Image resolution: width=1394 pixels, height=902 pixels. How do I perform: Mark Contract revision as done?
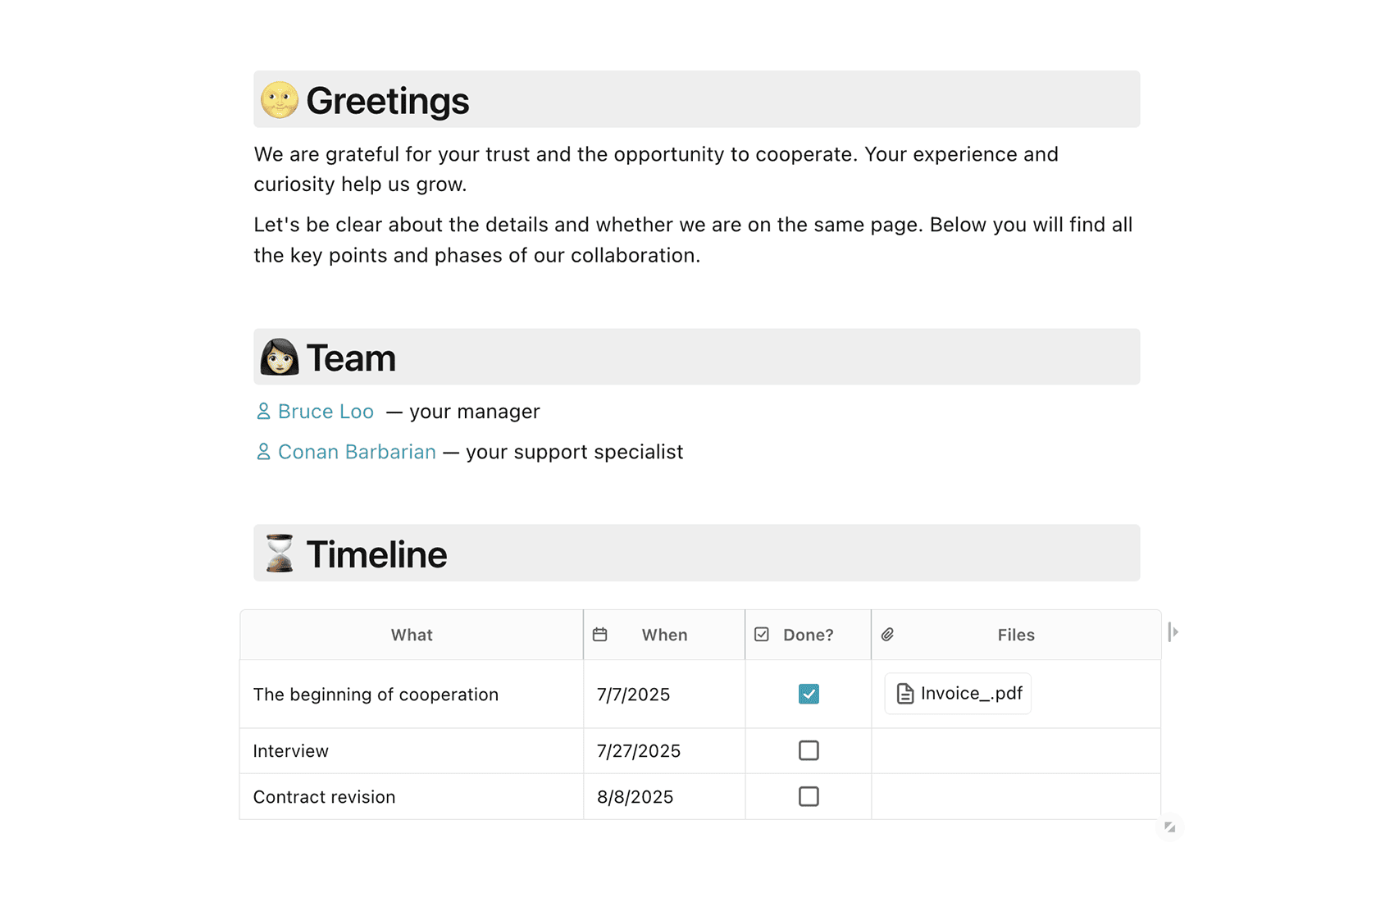coord(809,796)
